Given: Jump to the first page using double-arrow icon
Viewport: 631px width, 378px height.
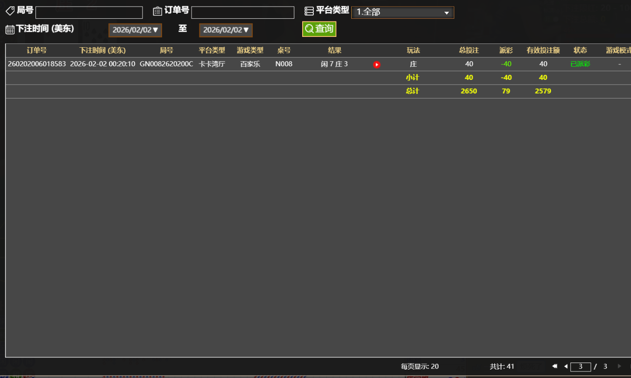Looking at the screenshot, I should tap(555, 366).
